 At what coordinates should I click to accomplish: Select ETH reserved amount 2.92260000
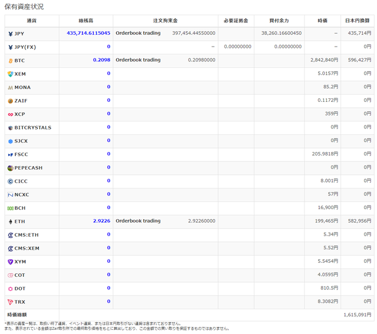[x=201, y=221]
